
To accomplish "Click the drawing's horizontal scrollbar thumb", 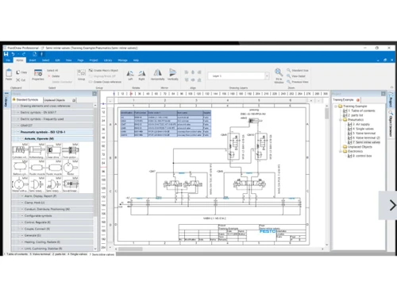I will [130, 249].
